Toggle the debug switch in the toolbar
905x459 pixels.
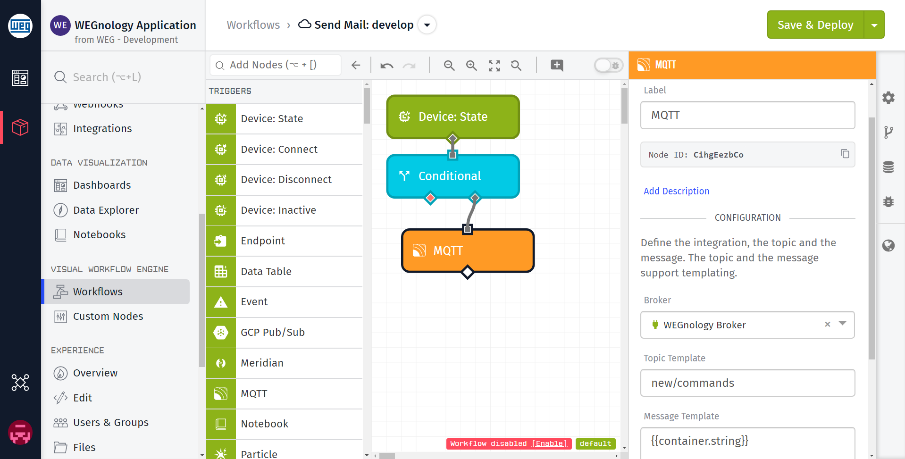coord(609,65)
